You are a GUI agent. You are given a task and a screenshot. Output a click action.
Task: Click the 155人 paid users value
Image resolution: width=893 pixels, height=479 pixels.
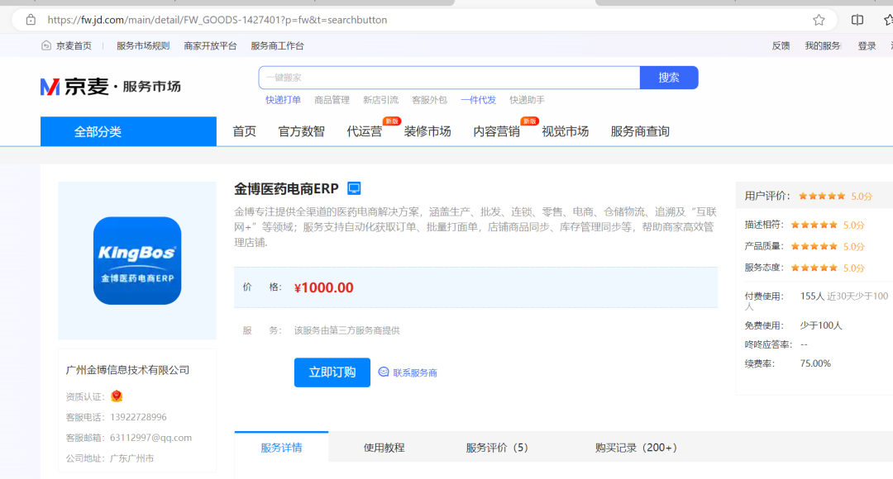(x=812, y=296)
